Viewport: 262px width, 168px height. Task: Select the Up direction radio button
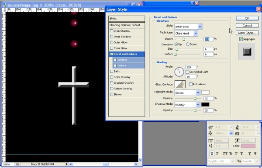coord(176,44)
